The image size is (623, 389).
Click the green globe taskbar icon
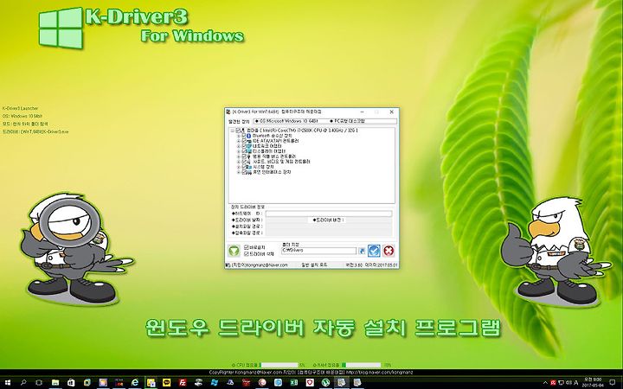(326, 383)
